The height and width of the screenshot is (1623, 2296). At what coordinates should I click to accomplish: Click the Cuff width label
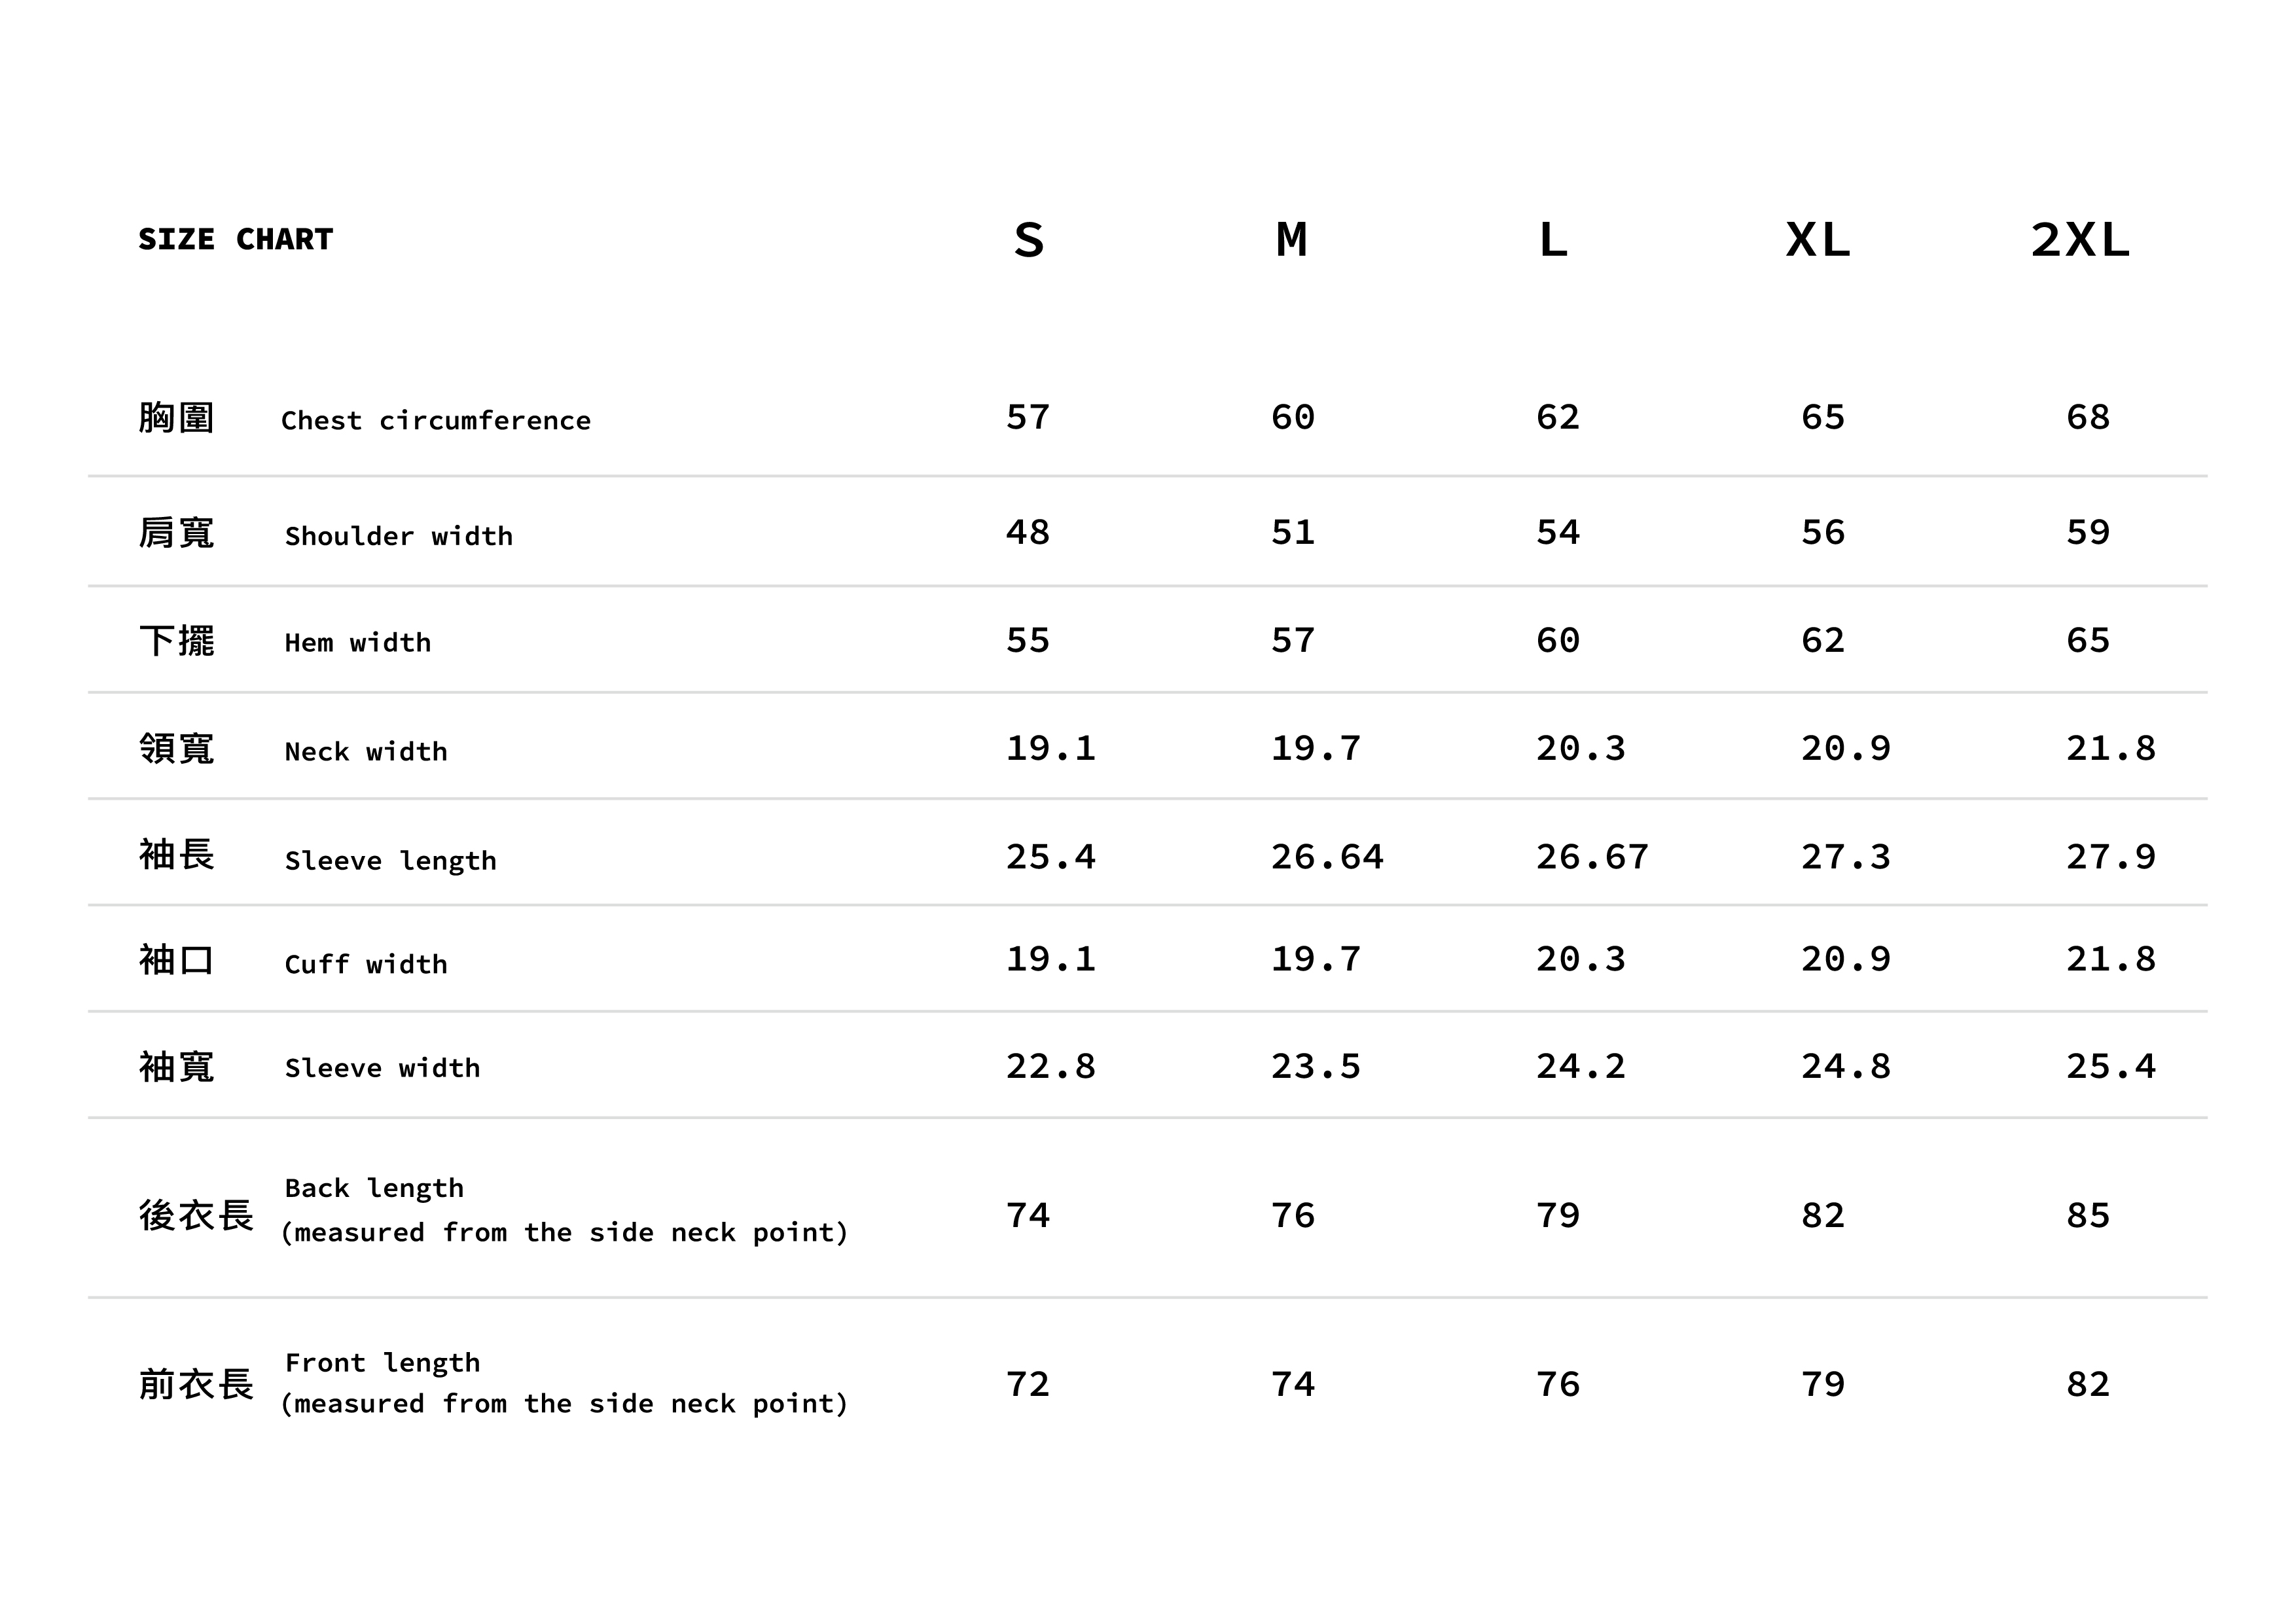tap(365, 964)
